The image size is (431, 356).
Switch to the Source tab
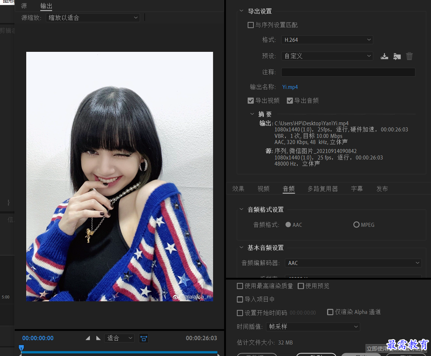tap(24, 6)
